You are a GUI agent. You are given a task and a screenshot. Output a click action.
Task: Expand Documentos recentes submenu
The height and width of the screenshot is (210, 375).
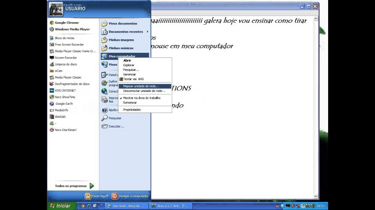pyautogui.click(x=125, y=32)
